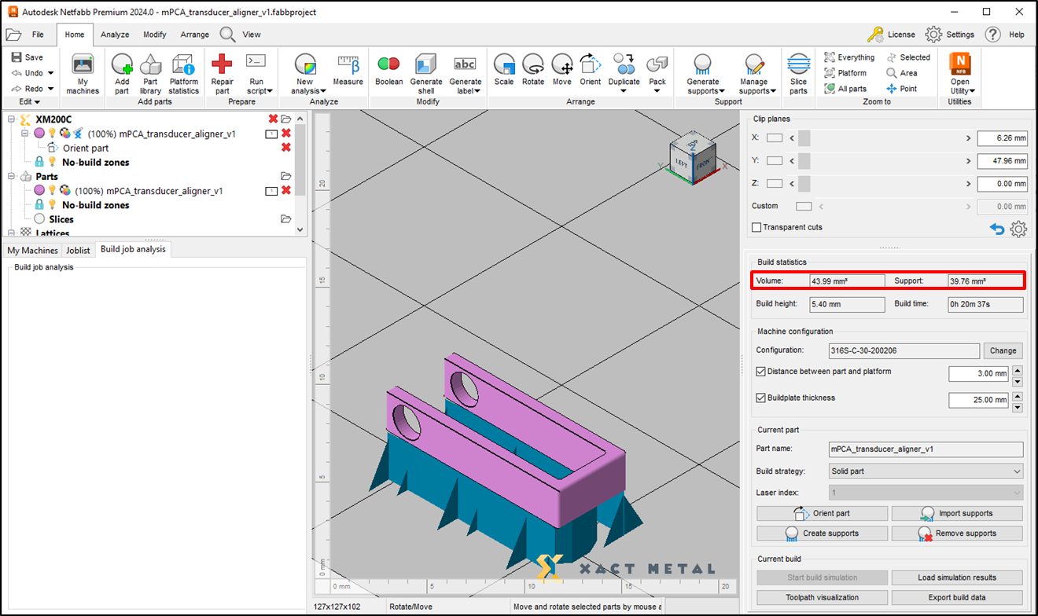Zoom to All parts
1038x616 pixels.
[845, 89]
